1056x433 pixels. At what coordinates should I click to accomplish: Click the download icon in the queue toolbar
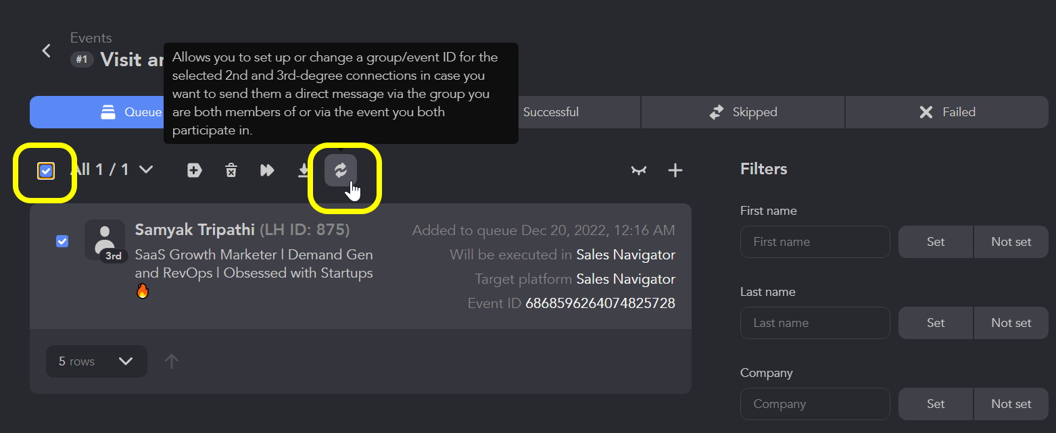[x=304, y=170]
